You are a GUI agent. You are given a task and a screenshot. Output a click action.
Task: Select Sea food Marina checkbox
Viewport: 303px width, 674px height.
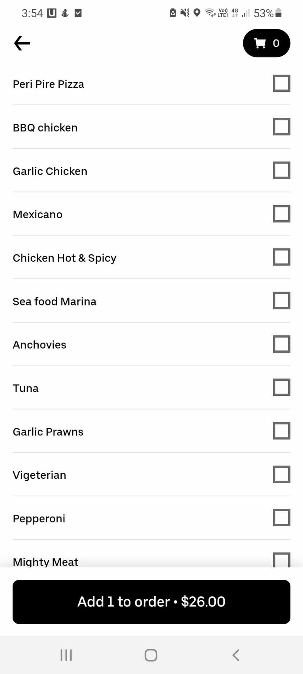click(x=281, y=301)
